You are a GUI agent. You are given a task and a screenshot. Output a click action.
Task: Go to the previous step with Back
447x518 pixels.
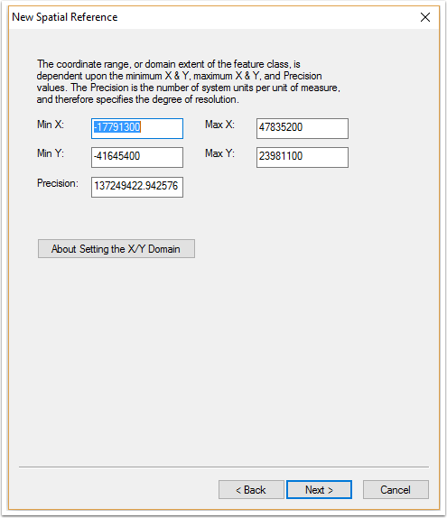point(251,490)
